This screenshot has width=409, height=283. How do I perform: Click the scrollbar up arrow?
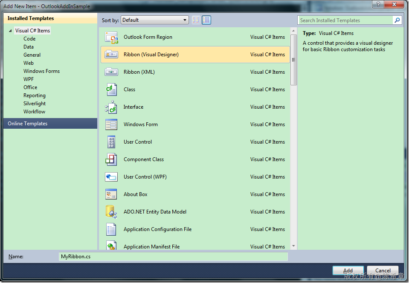293,31
